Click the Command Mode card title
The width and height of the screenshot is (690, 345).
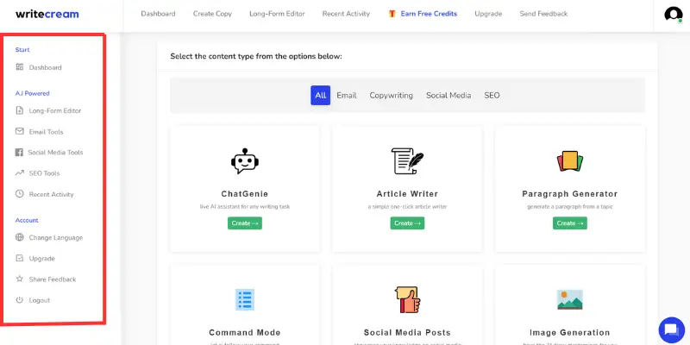tap(245, 332)
